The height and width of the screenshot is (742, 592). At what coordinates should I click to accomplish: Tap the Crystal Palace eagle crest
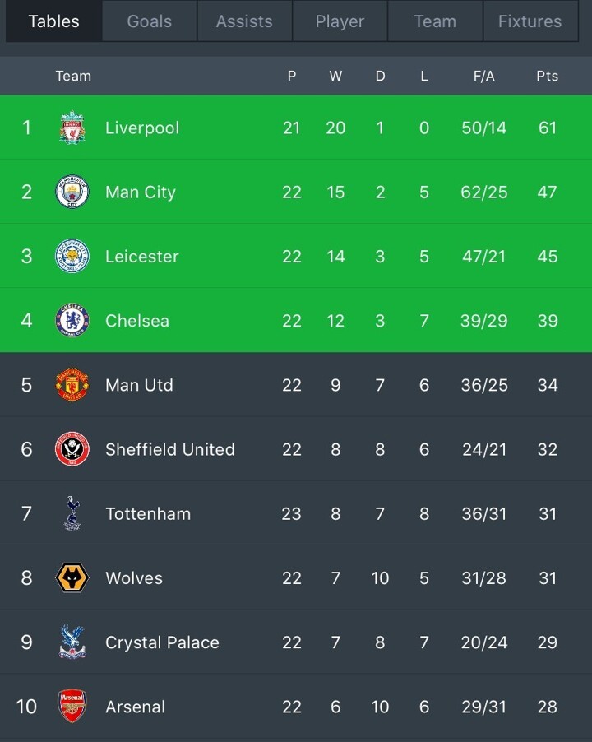pos(72,642)
